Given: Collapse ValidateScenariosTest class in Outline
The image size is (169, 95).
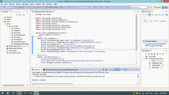Looking at the screenshot, I should point(144,59).
